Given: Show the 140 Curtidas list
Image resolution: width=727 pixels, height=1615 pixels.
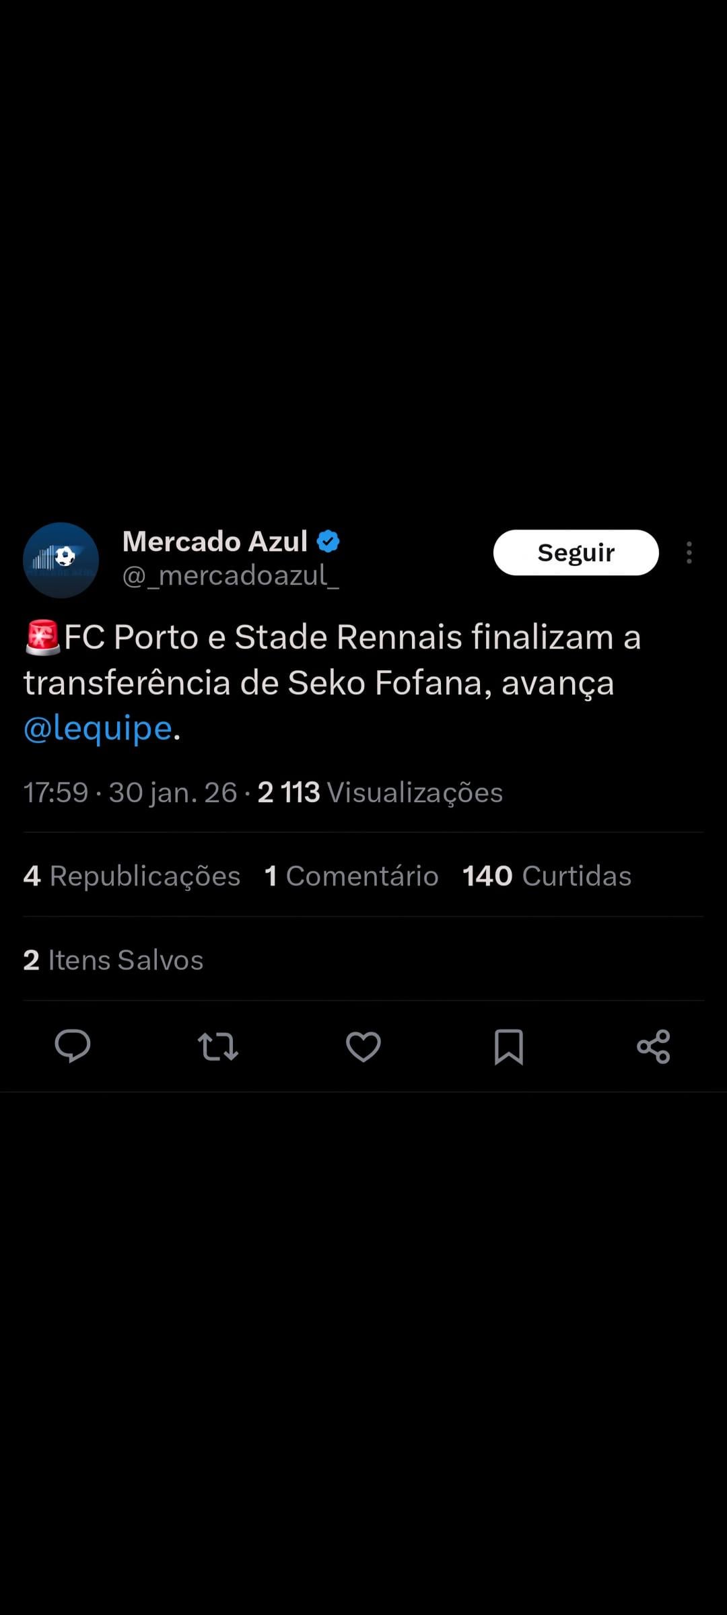Looking at the screenshot, I should (547, 876).
